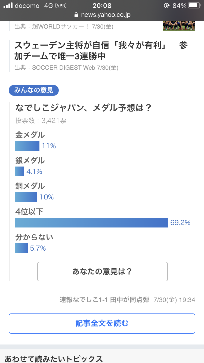The width and height of the screenshot is (204, 363).
Task: Tap the lock icon beside news.yahoo.co.jp
Action: (76, 15)
